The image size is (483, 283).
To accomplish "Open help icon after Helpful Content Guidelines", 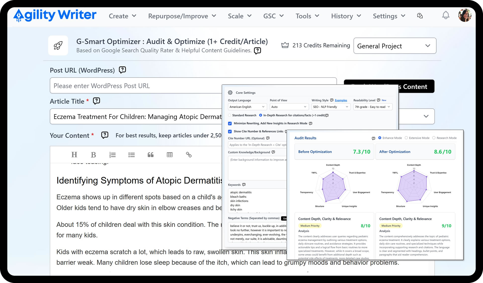I will tap(257, 51).
